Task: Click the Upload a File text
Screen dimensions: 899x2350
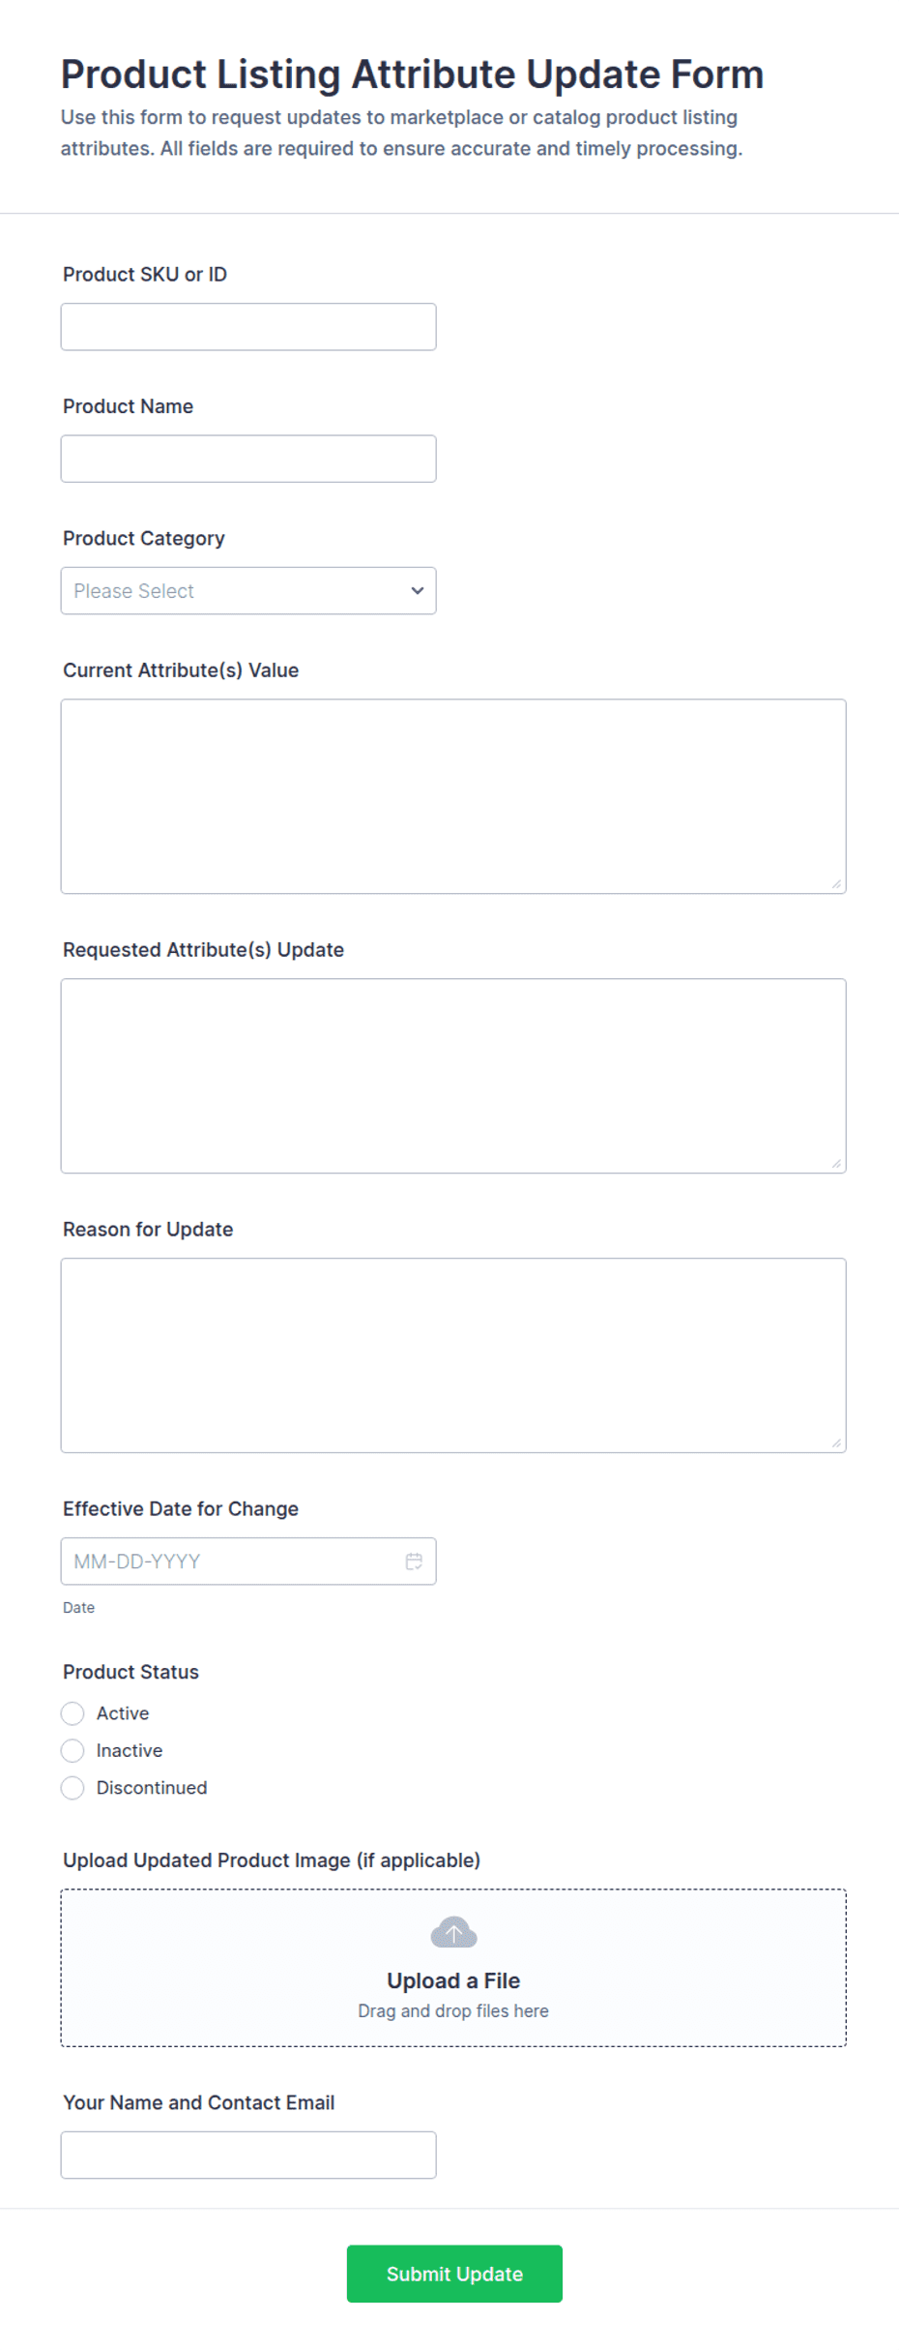Action: pyautogui.click(x=453, y=1980)
